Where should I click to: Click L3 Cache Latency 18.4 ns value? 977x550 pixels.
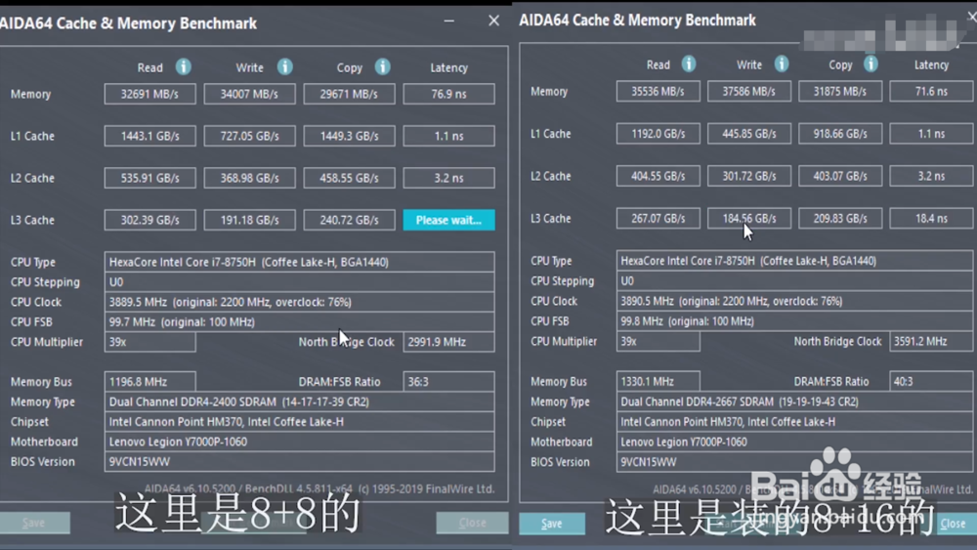tap(931, 218)
